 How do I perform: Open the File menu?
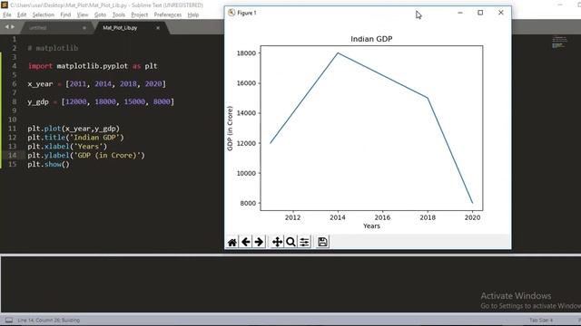(7, 14)
